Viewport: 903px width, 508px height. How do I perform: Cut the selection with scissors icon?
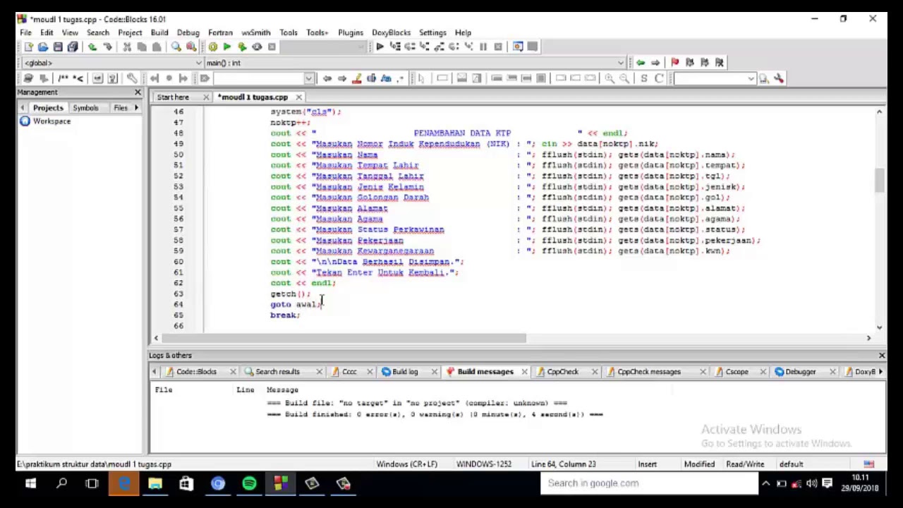pyautogui.click(x=127, y=47)
